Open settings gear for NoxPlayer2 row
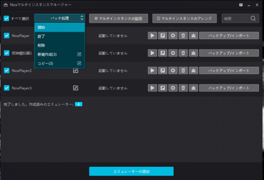Screen dimensions: 264x180 [x=173, y=71]
